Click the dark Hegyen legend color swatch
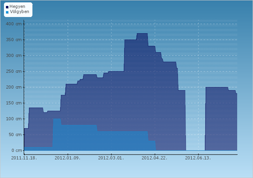253x178 pixels. coord(7,7)
